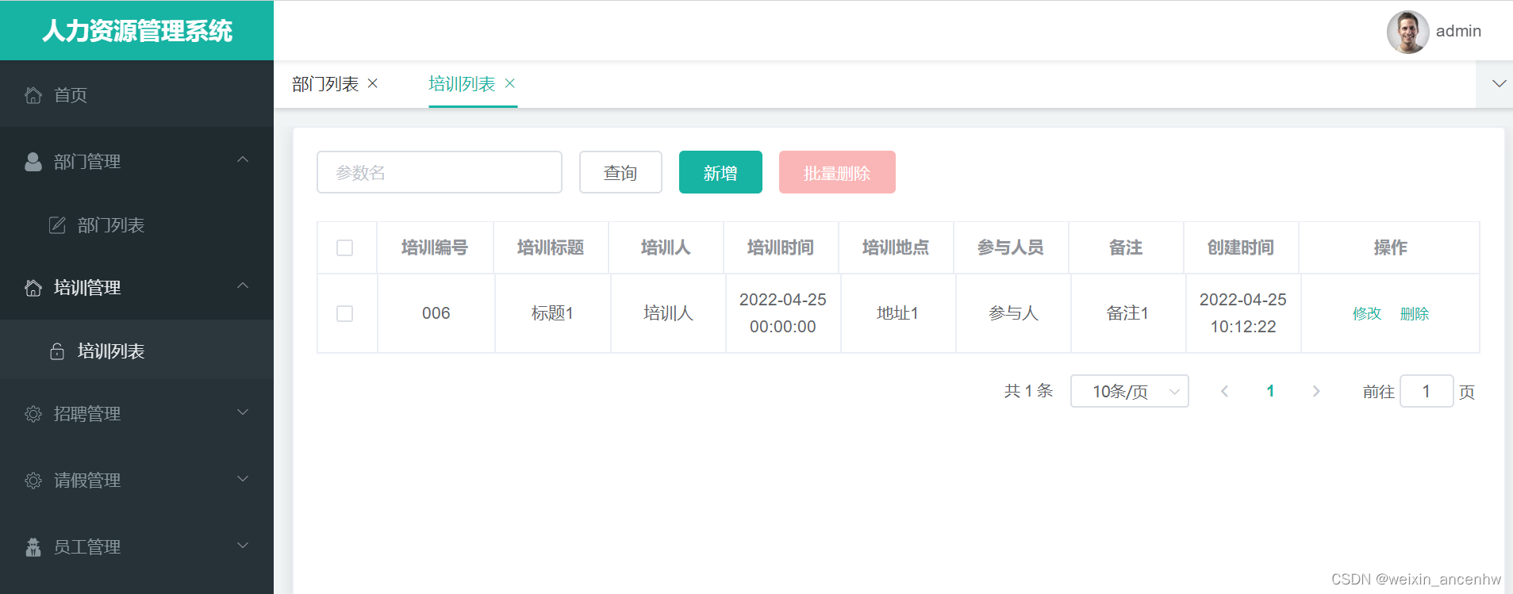The width and height of the screenshot is (1513, 594).
Task: Open 首页 in the sidebar
Action: 136,95
